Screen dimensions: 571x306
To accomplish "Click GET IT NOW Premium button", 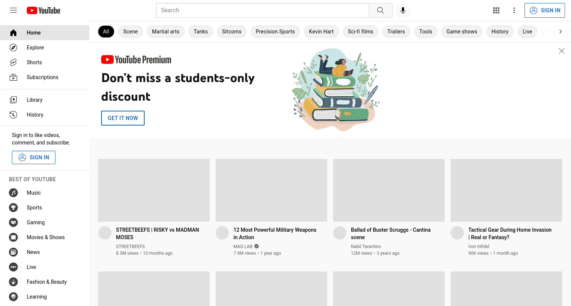I will click(123, 118).
